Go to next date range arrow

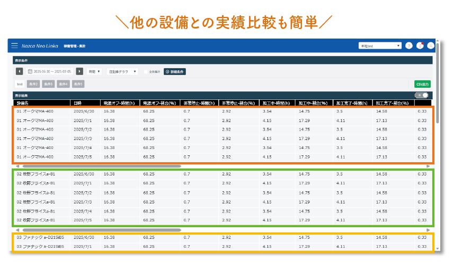[x=79, y=71]
